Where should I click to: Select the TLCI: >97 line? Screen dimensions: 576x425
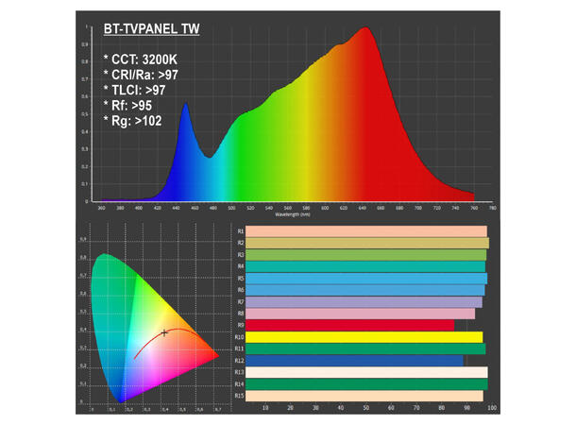coord(134,90)
